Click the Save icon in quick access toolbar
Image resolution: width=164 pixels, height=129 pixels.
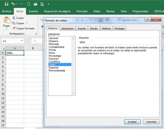(x=6, y=4)
